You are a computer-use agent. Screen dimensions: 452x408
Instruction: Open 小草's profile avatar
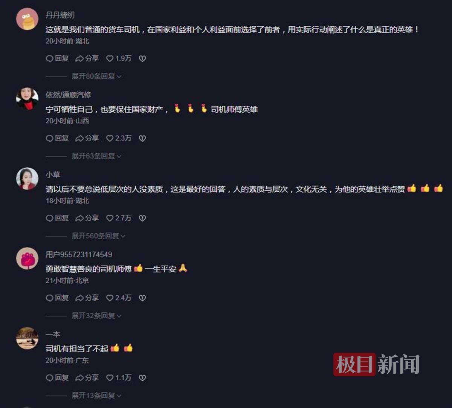(x=27, y=179)
